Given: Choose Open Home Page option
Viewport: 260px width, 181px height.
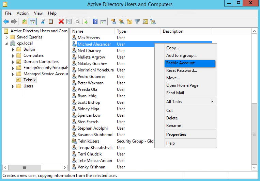Looking at the screenshot, I should (190, 85).
